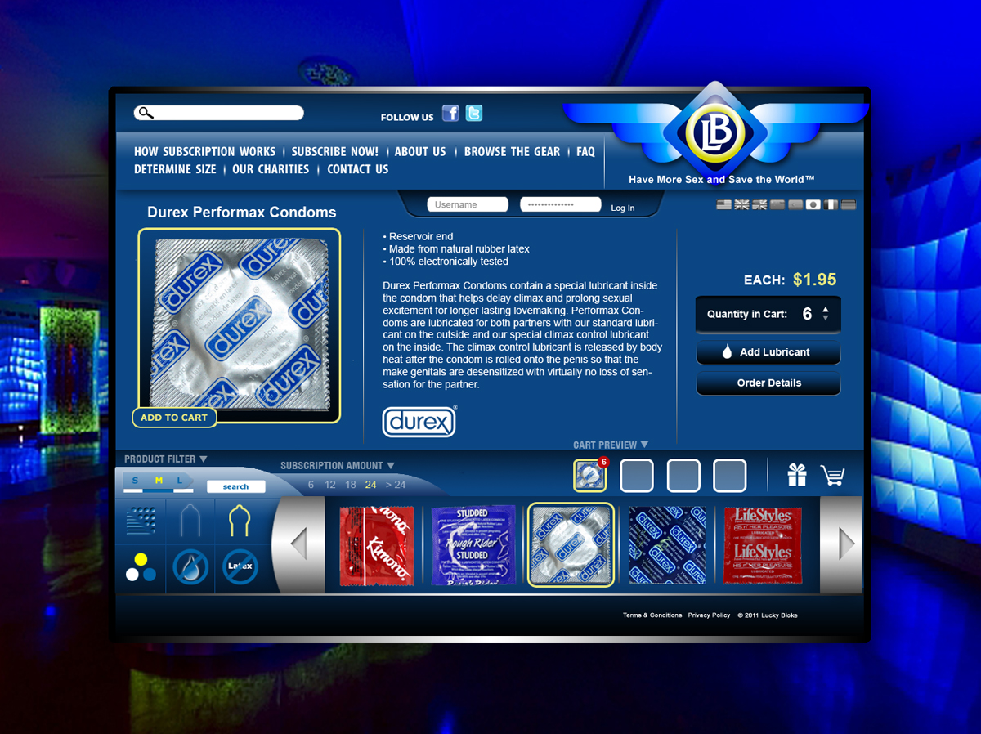Select the vertical tricolor flag
981x734 pixels.
831,204
